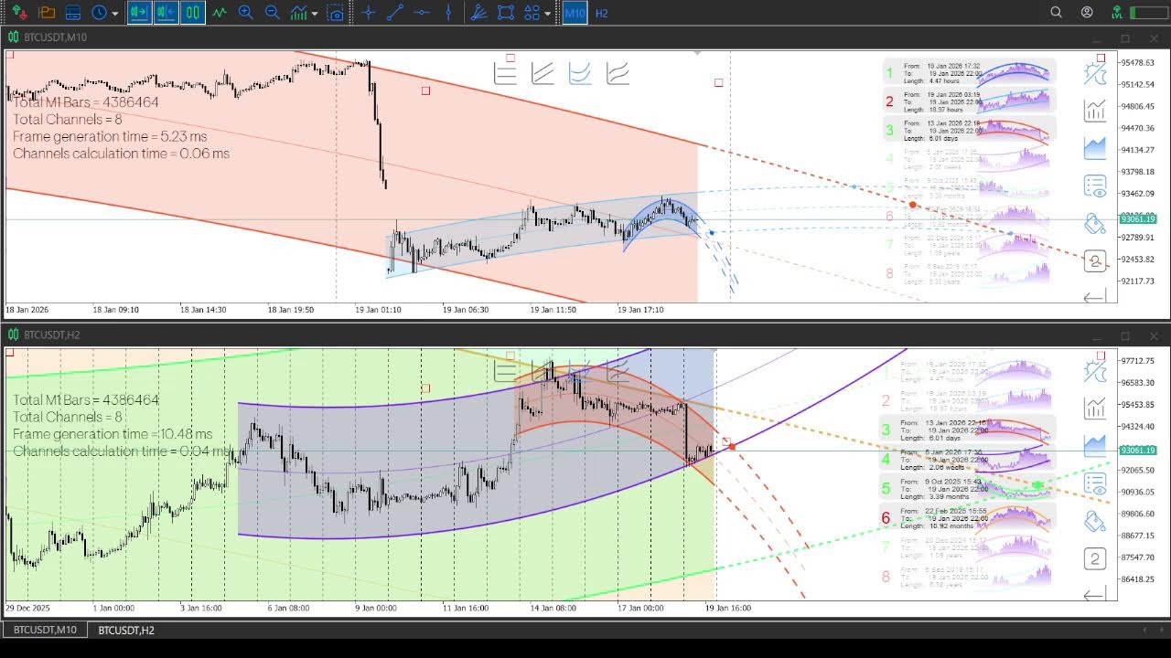Open the search magnifier in top bar
Screen dimensions: 1171x658
(1057, 13)
